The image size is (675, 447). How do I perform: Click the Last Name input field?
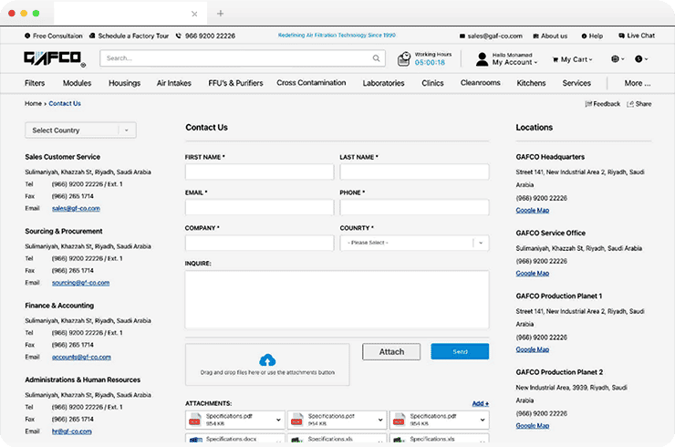pyautogui.click(x=414, y=172)
